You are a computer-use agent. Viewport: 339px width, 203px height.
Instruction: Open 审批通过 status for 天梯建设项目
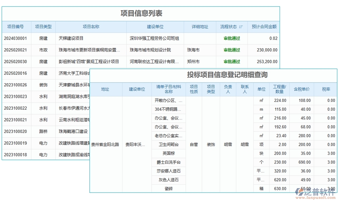click(x=232, y=39)
